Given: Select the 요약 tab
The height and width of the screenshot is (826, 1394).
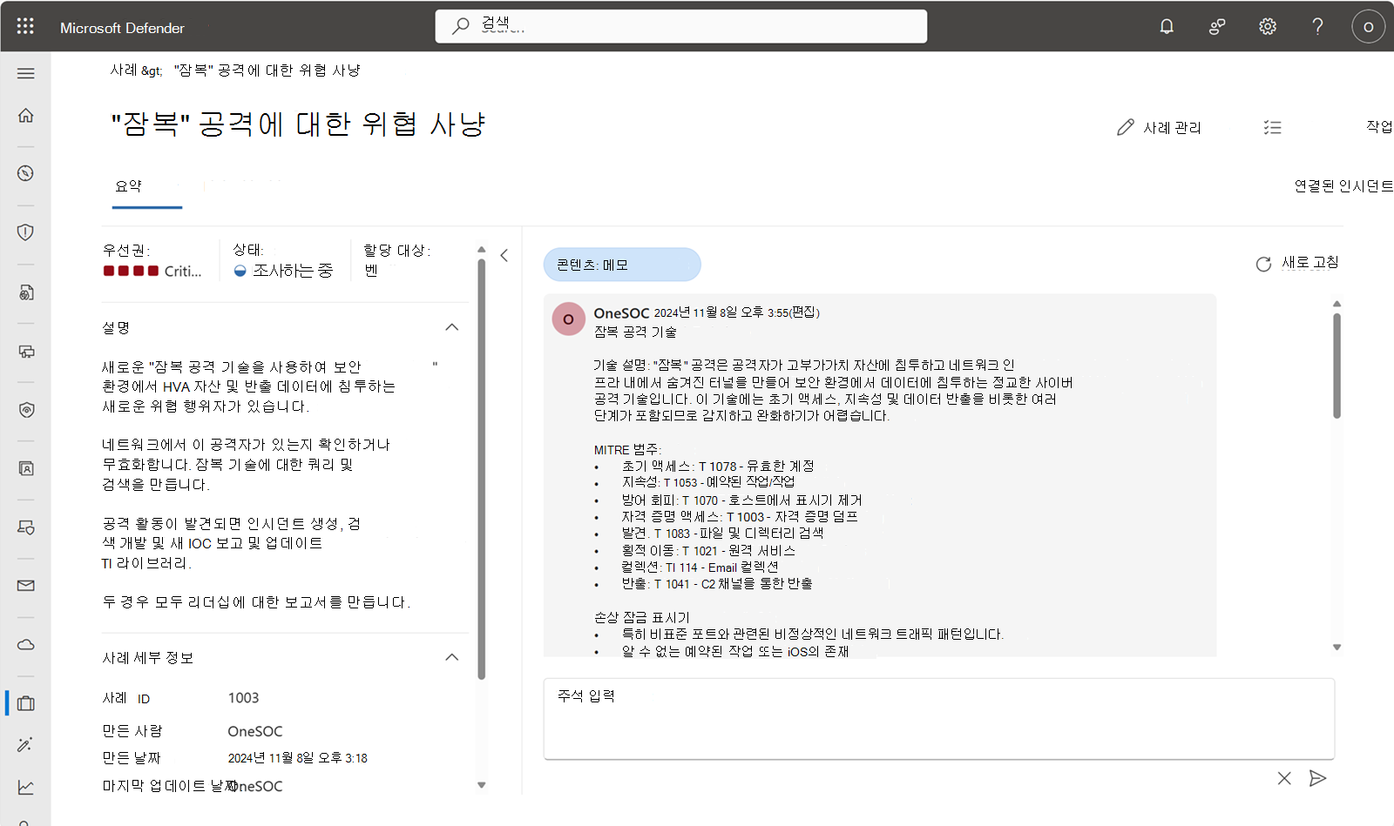Looking at the screenshot, I should coord(129,186).
